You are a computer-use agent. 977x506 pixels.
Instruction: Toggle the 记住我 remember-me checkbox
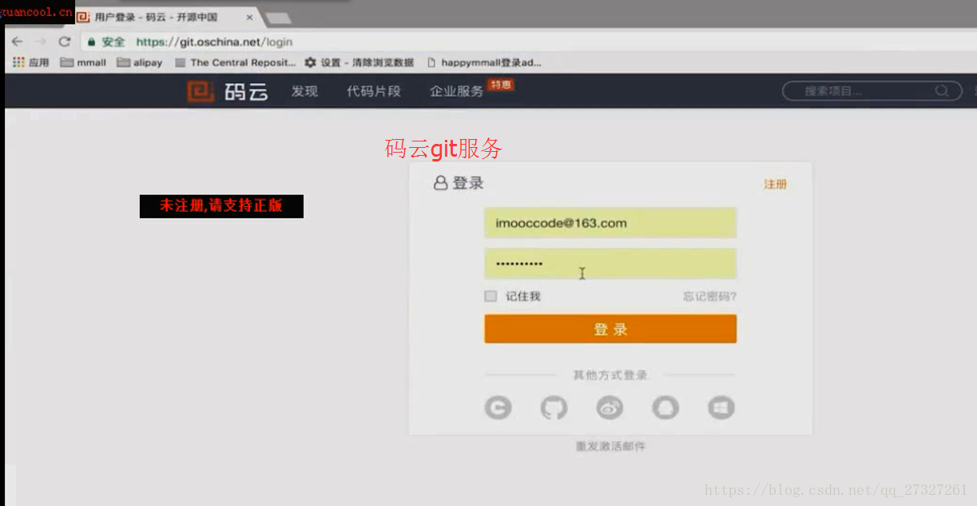(490, 297)
